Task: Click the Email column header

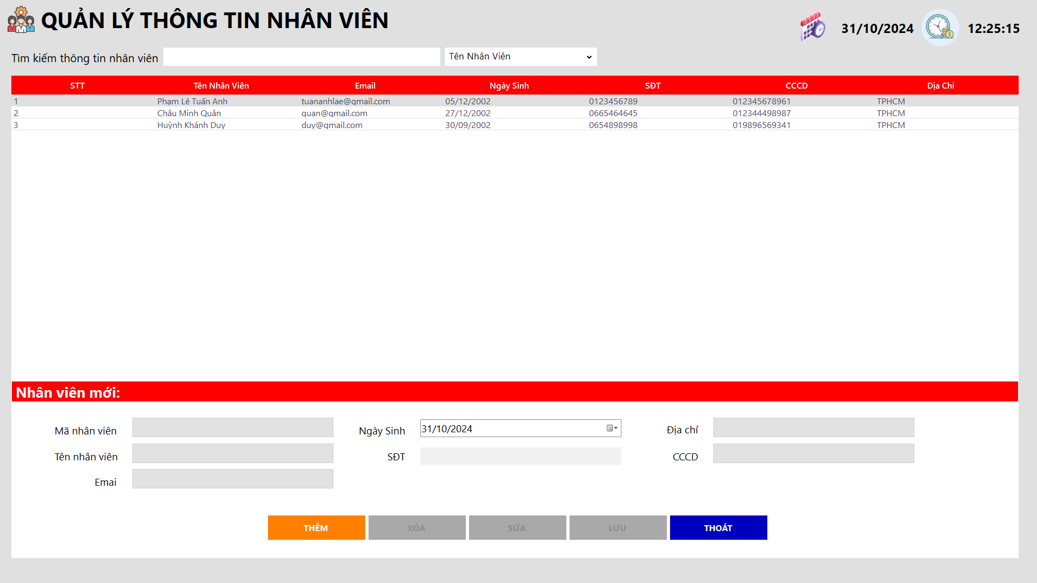Action: point(365,86)
